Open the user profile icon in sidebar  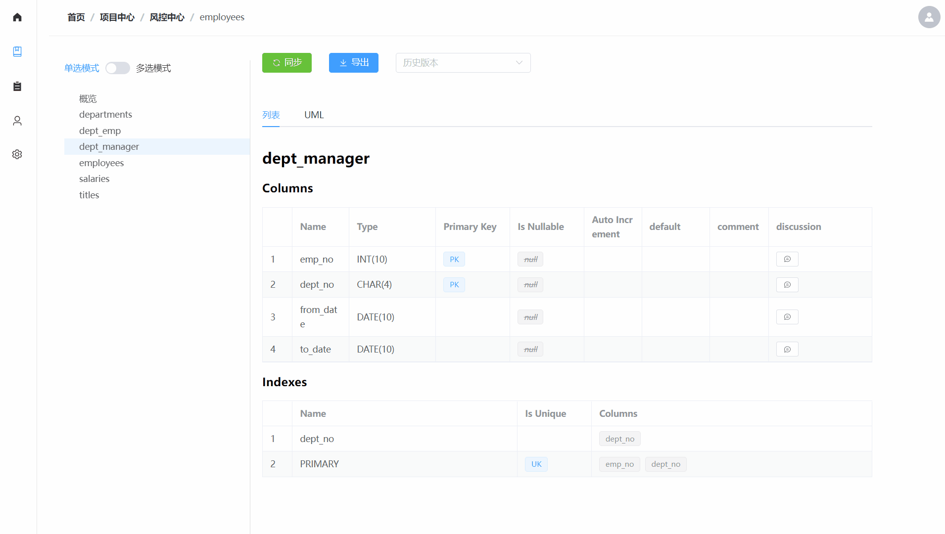[17, 121]
